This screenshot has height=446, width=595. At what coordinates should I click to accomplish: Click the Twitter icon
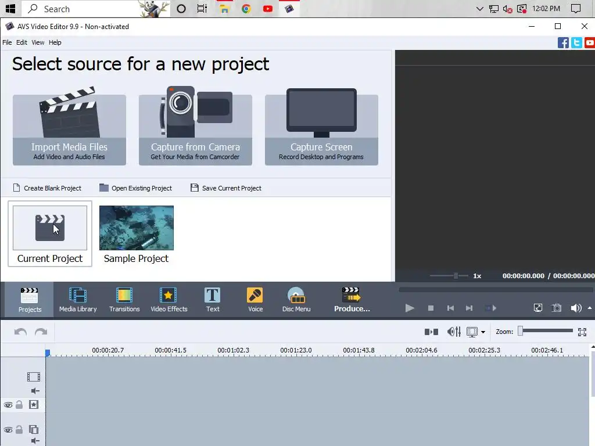(576, 42)
